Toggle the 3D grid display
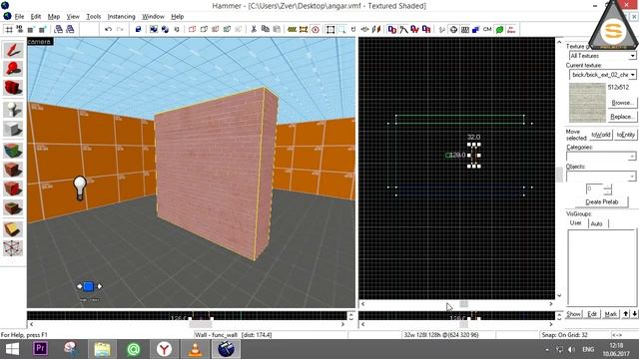The image size is (639, 359). pos(19,29)
